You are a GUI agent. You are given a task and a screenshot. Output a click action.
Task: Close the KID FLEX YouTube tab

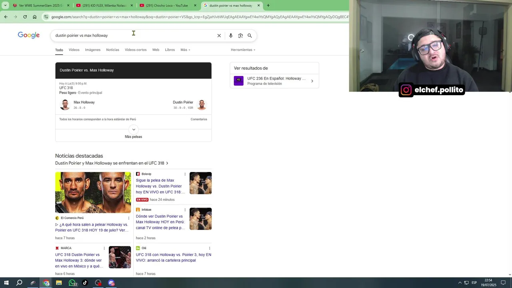tap(132, 6)
